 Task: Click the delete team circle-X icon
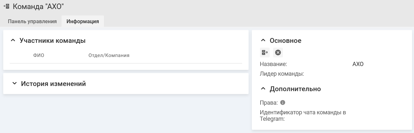pyautogui.click(x=278, y=52)
